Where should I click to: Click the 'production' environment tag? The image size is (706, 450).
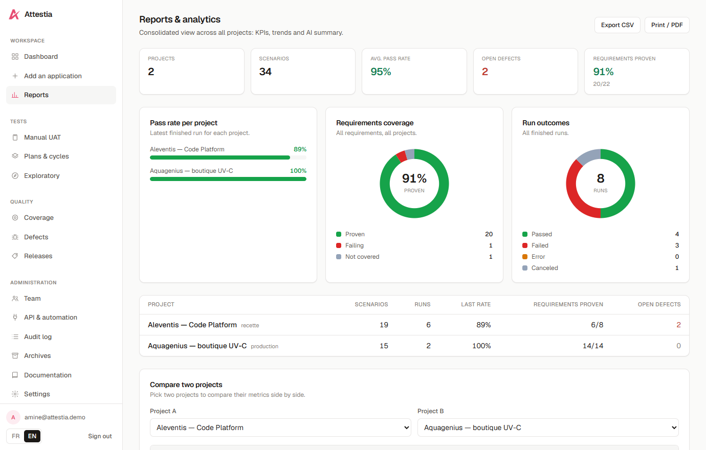pos(264,346)
